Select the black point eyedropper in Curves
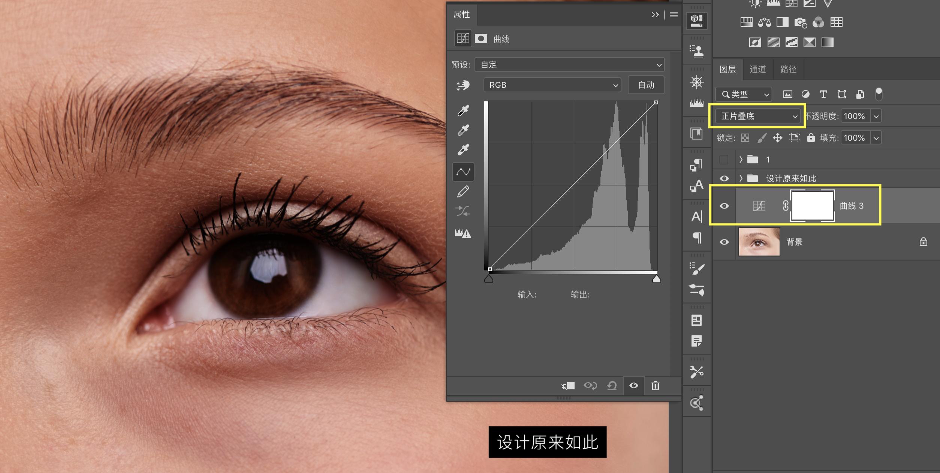940x473 pixels. point(463,110)
